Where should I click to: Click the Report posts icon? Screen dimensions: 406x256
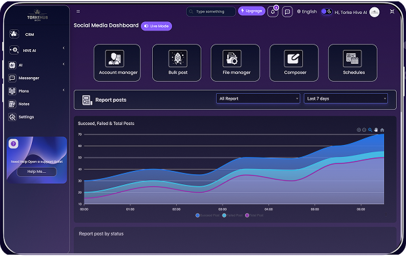[x=87, y=100]
